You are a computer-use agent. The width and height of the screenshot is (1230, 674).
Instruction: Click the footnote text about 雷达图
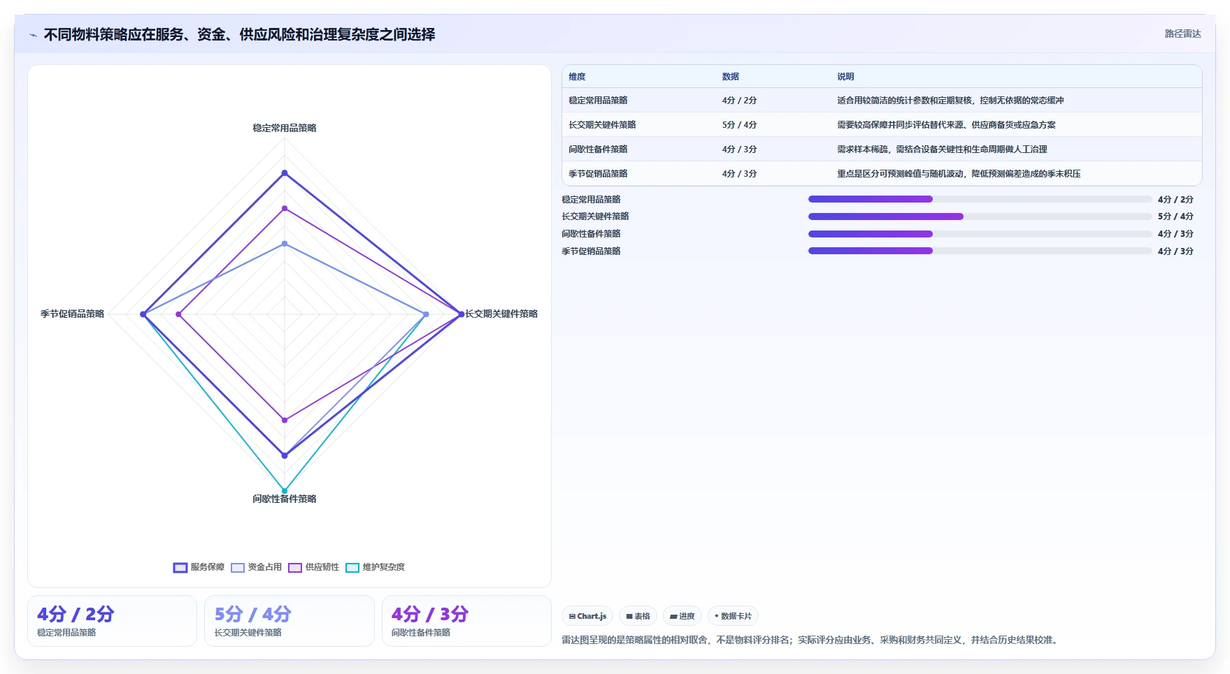(811, 640)
